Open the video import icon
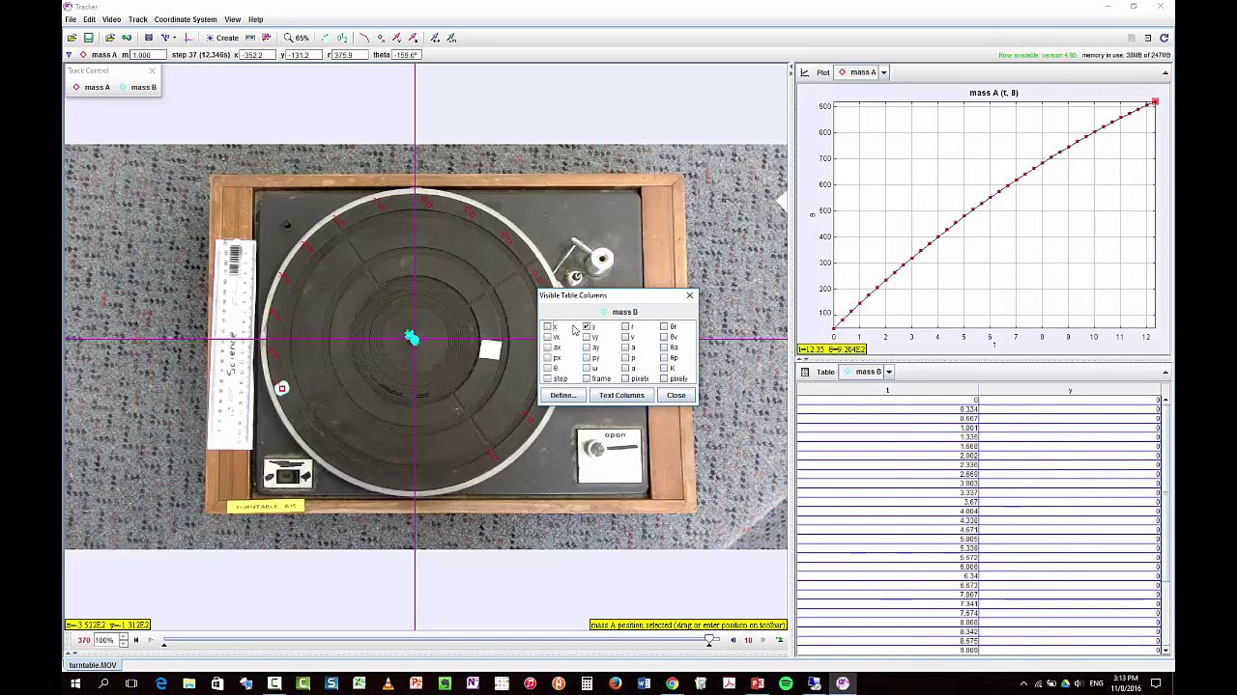Image resolution: width=1237 pixels, height=695 pixels. (x=110, y=38)
